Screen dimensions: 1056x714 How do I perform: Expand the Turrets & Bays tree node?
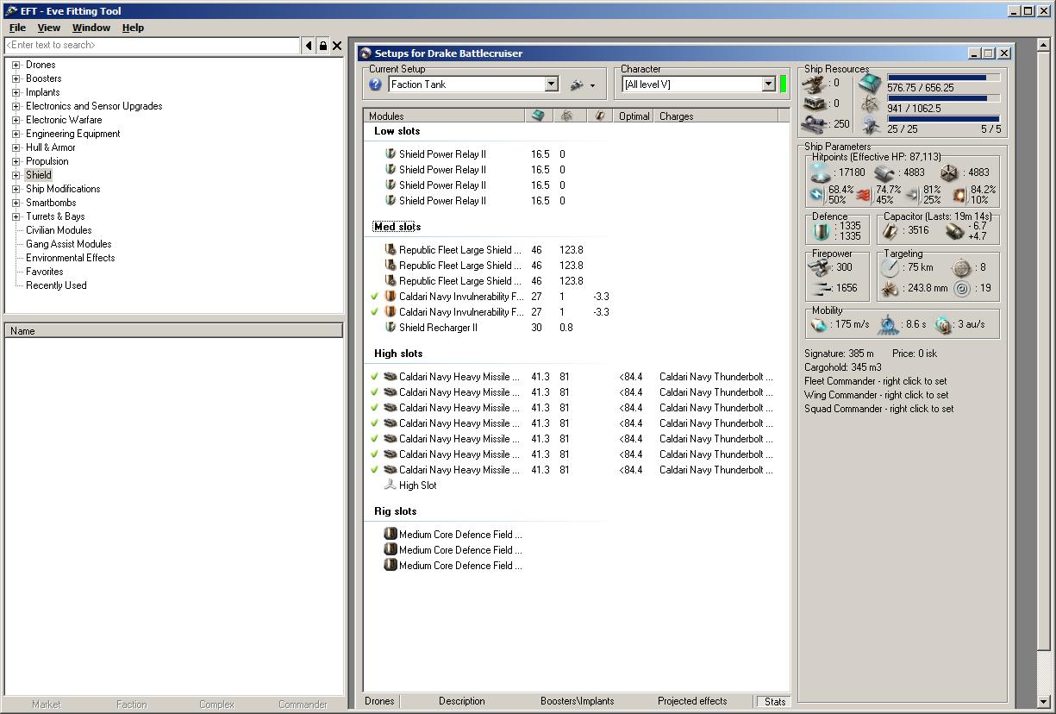click(x=16, y=216)
